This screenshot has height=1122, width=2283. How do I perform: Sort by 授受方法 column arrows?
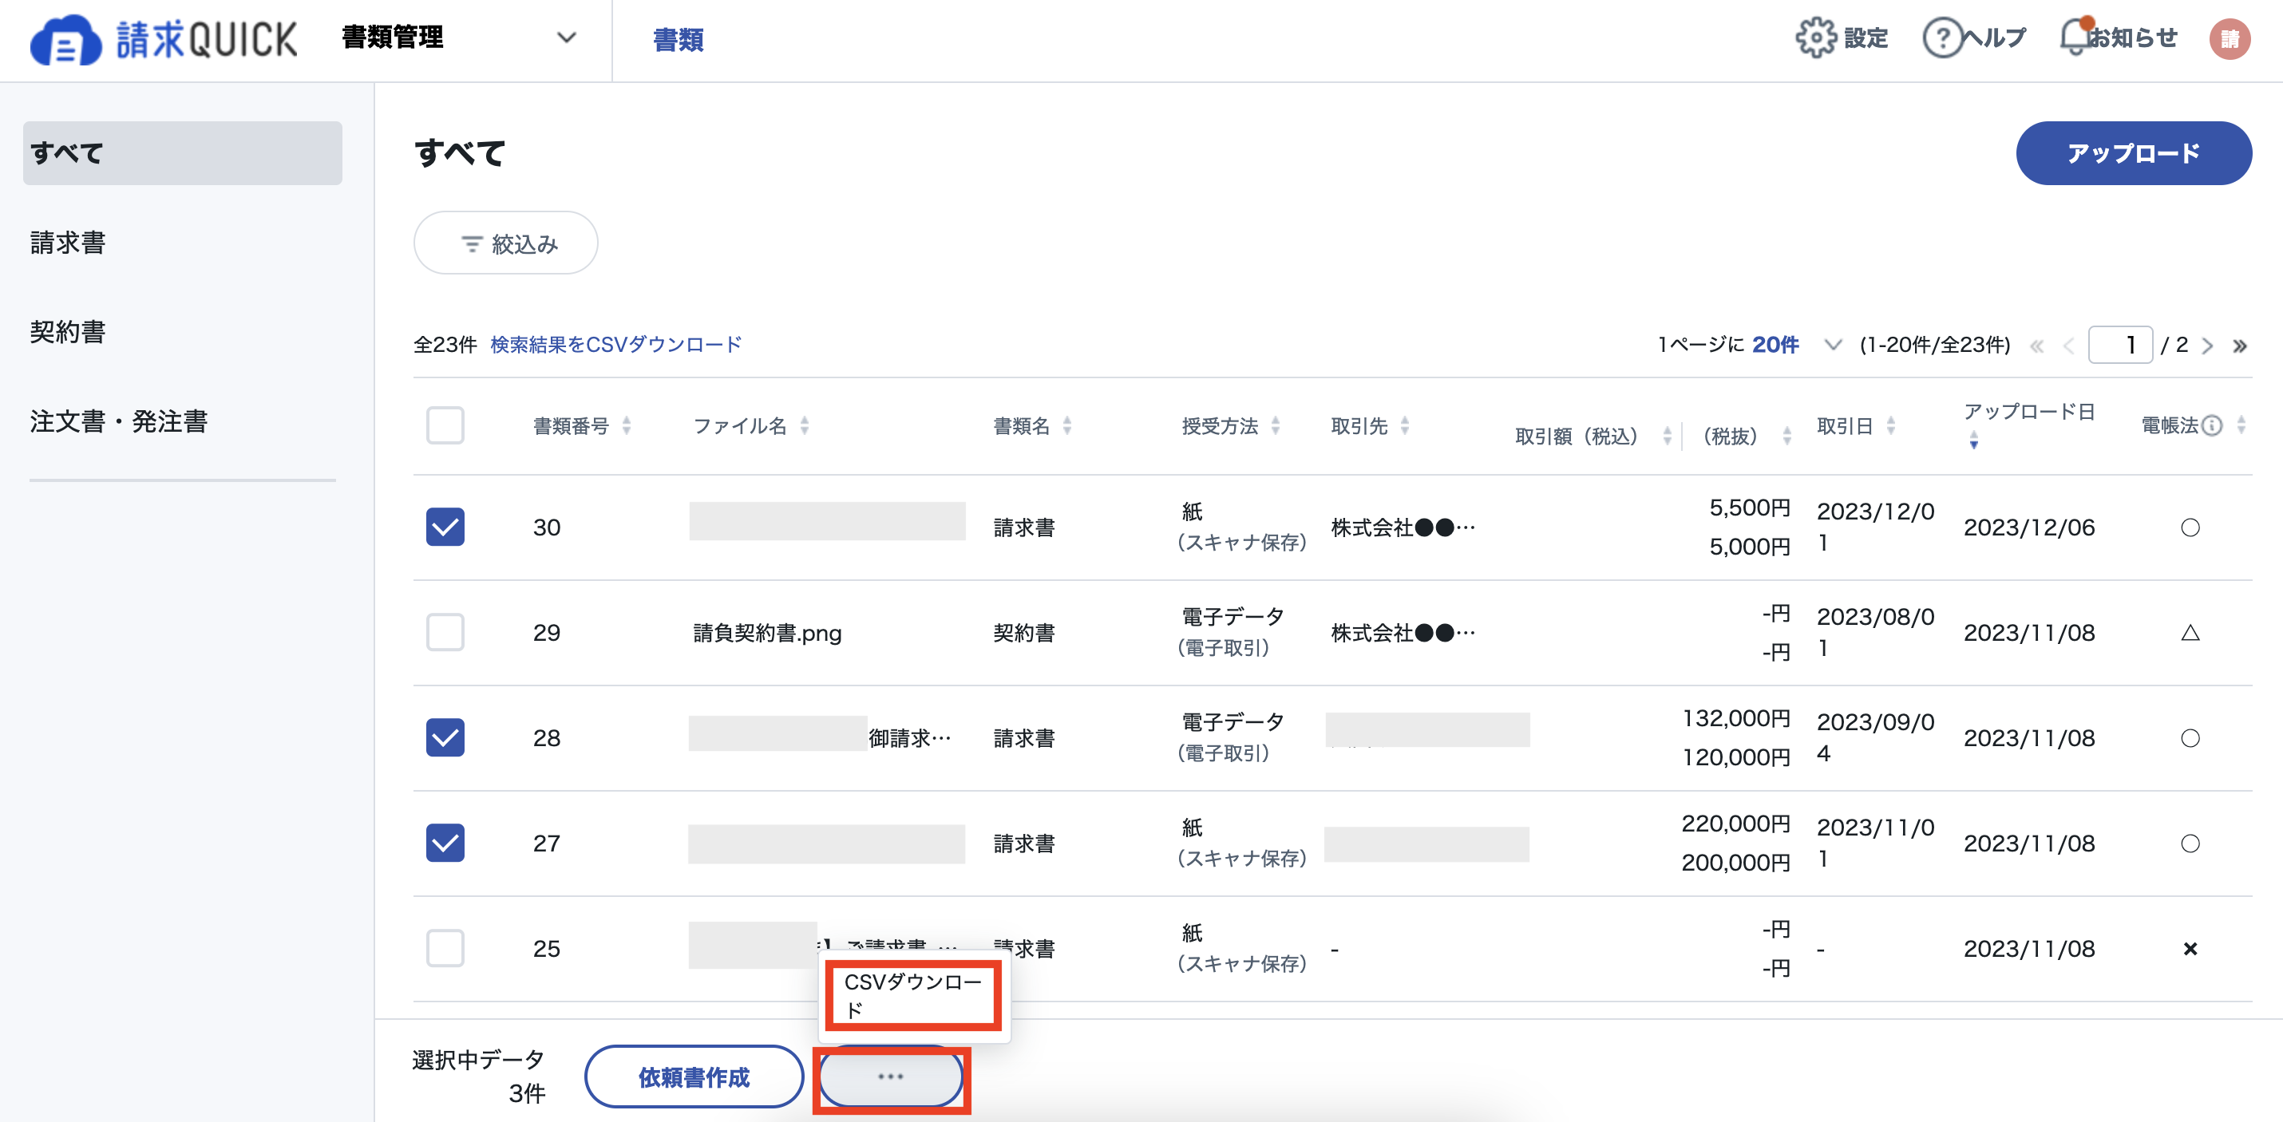point(1275,425)
